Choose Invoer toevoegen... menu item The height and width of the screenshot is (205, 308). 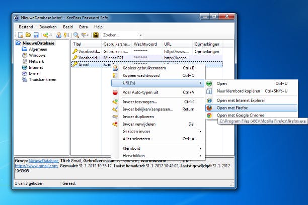click(x=158, y=102)
